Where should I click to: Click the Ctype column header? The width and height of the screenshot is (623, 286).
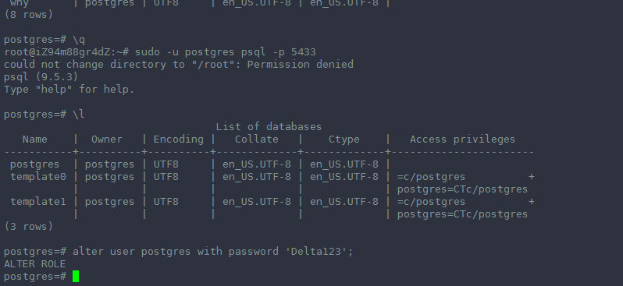pos(344,139)
